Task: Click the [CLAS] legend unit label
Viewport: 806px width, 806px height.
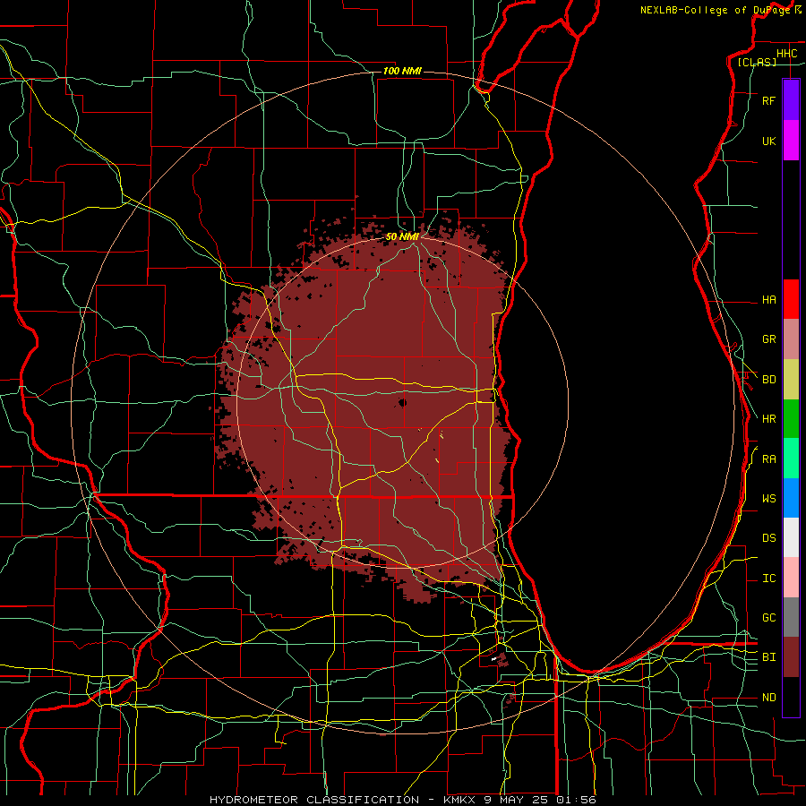Action: 757,63
